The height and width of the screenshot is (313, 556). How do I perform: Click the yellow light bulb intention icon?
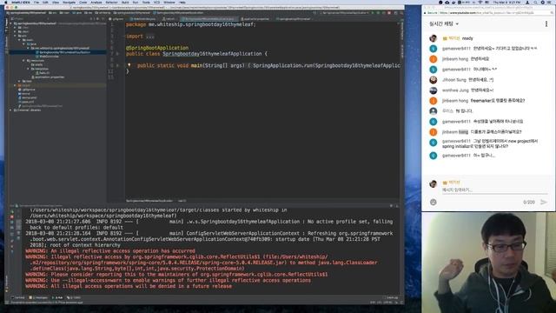point(129,65)
